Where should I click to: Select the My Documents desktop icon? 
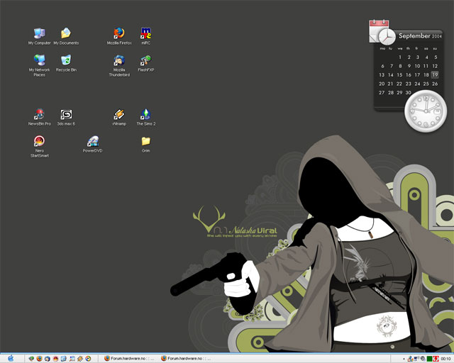click(66, 36)
